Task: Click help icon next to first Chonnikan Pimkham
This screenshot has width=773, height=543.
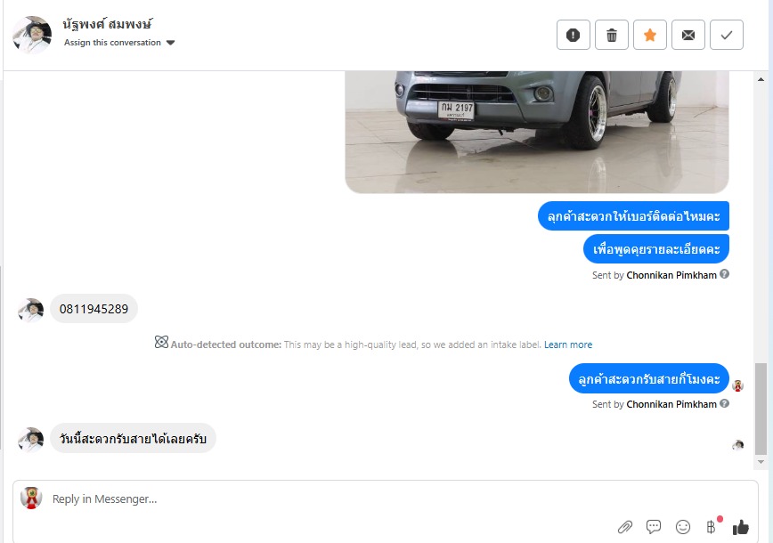Action: [x=724, y=274]
